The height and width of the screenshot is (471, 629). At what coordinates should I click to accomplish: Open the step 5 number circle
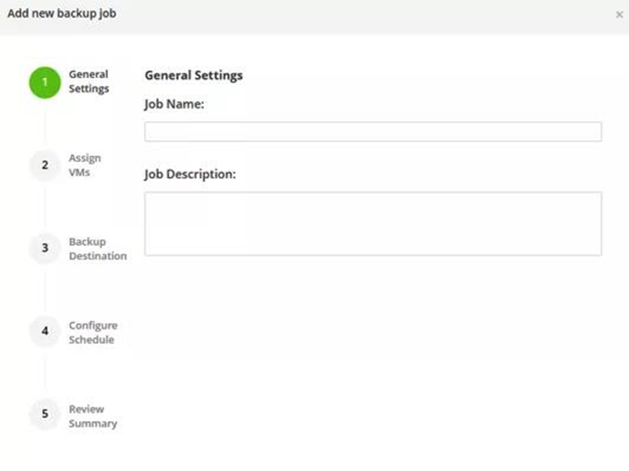click(45, 414)
